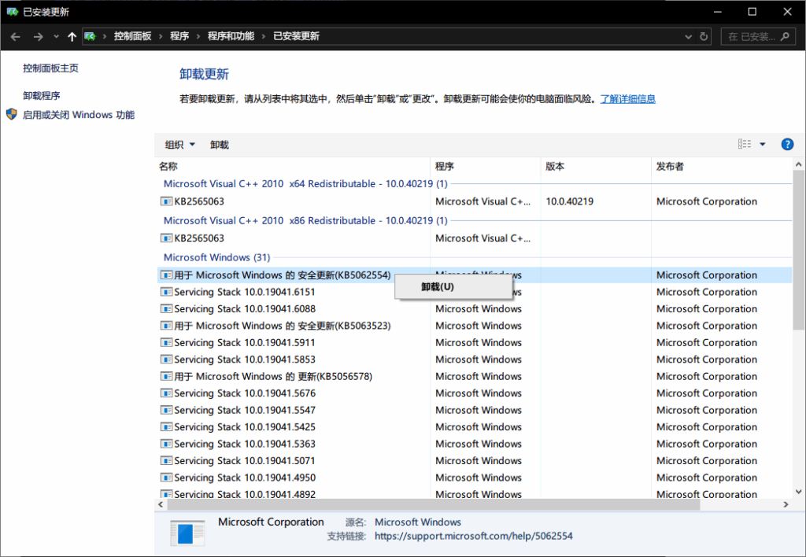Click horizontal scrollbar left arrow
This screenshot has height=557, width=806.
(x=161, y=504)
